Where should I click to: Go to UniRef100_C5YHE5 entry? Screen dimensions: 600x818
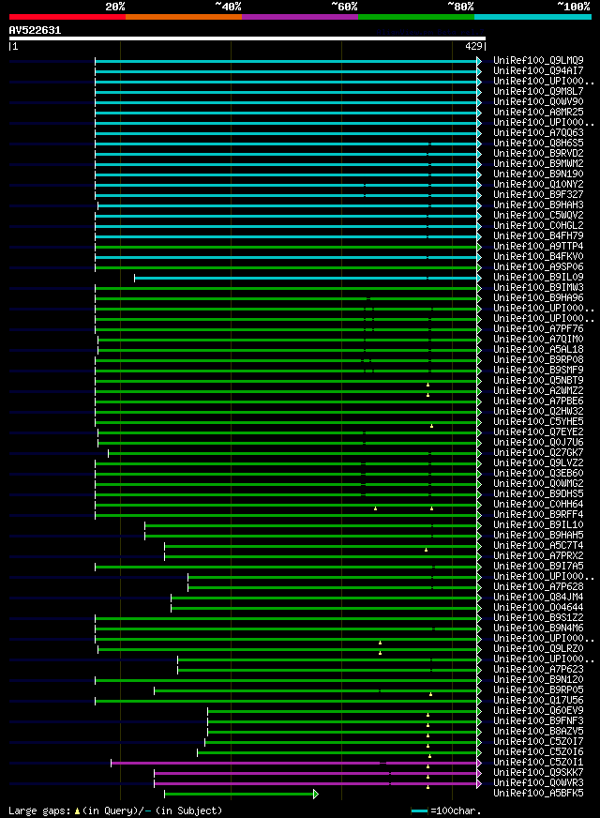click(x=538, y=421)
